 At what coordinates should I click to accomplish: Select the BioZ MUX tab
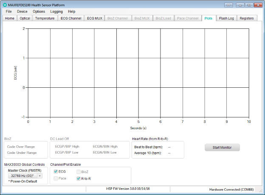point(142,18)
